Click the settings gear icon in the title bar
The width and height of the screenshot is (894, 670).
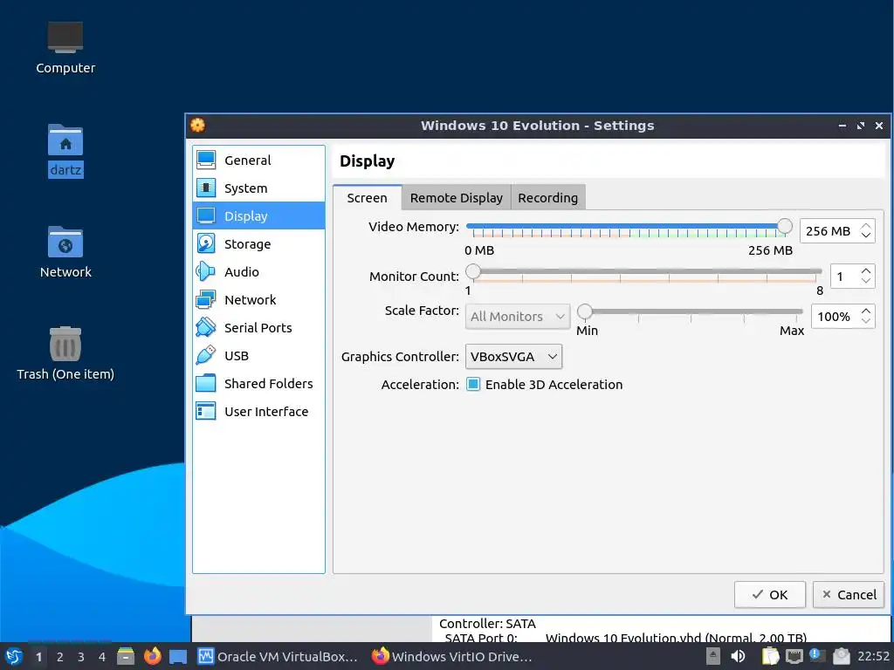click(198, 126)
